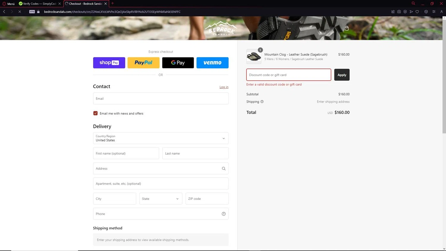Open the State dropdown
Screen dimensions: 446x251
(x=161, y=199)
